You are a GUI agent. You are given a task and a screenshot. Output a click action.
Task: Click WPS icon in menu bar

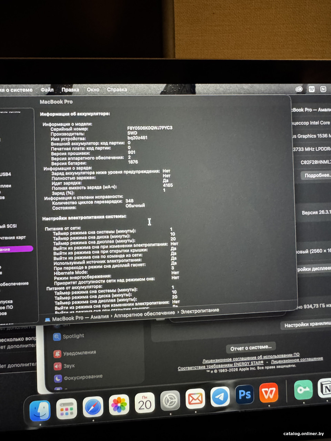tap(312, 89)
